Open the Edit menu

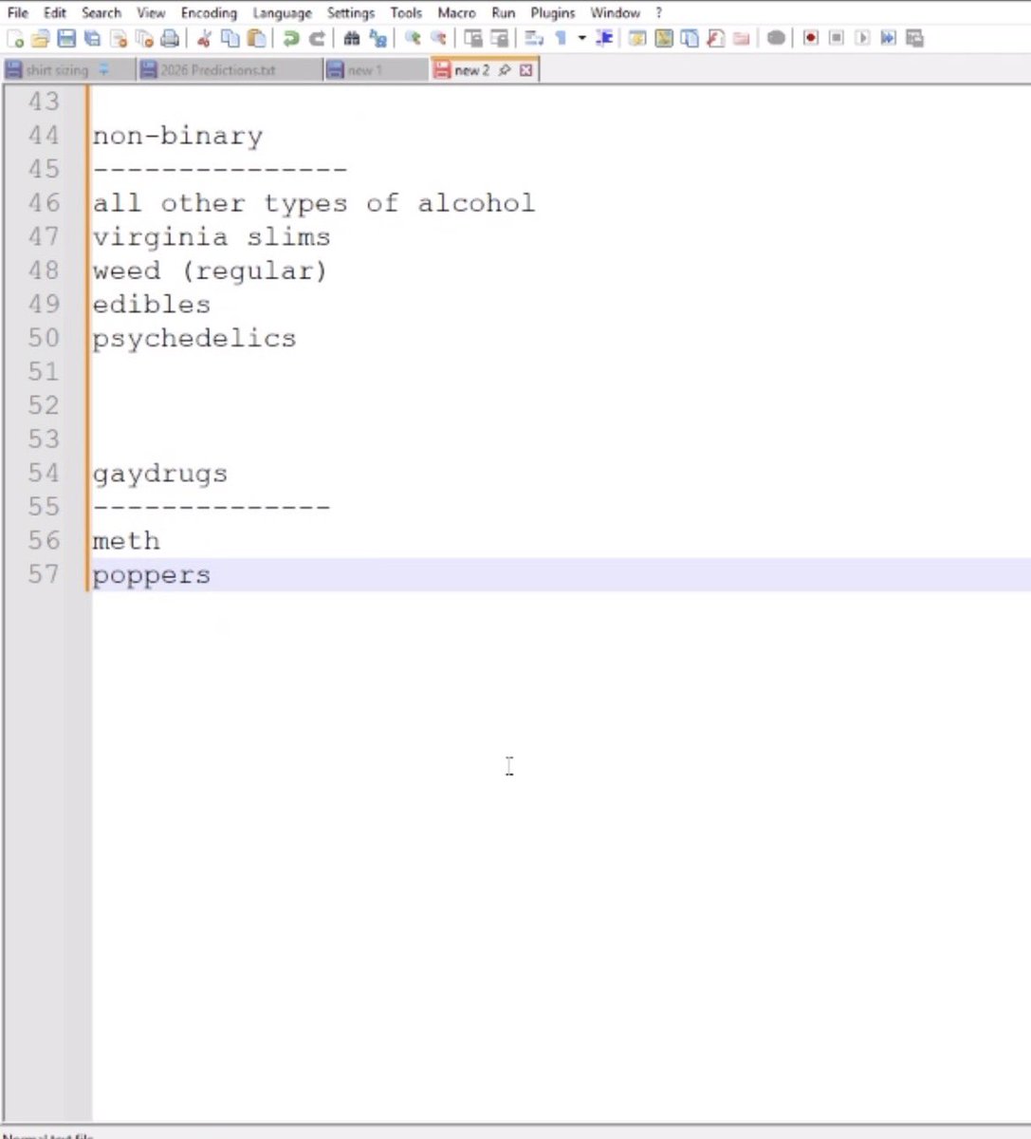pyautogui.click(x=55, y=13)
